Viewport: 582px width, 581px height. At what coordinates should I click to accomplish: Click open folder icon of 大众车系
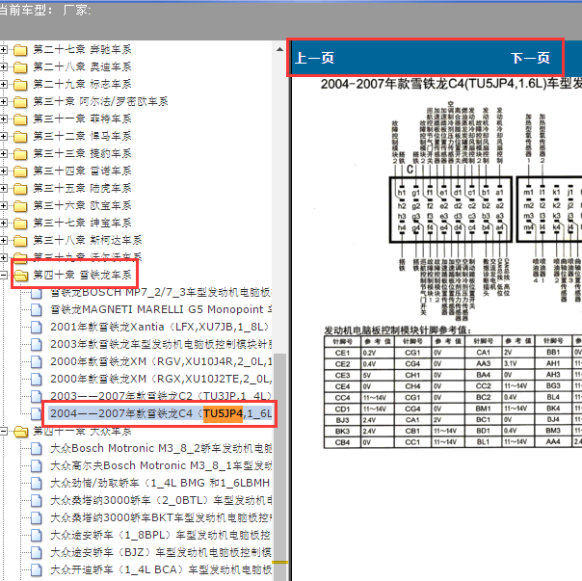tap(21, 432)
